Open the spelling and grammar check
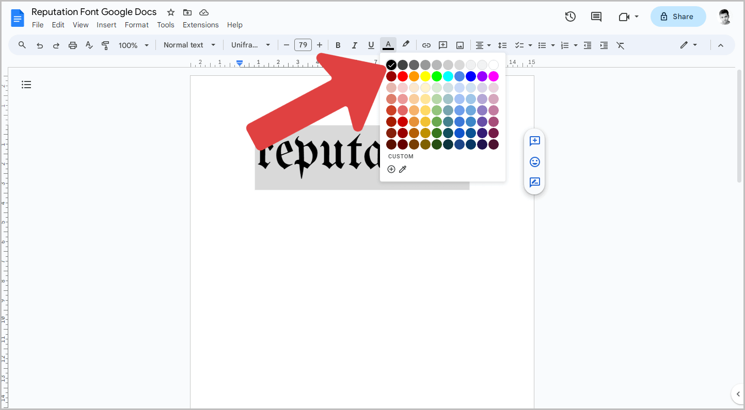745x410 pixels. [89, 45]
